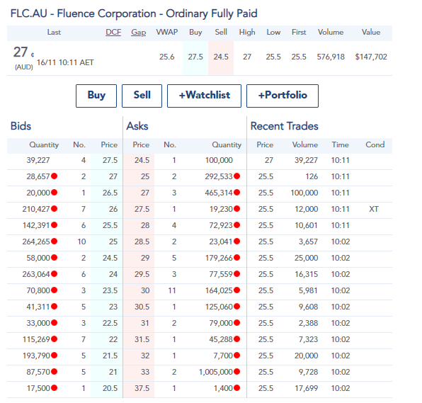Add stock via +Portfolio button

[283, 96]
